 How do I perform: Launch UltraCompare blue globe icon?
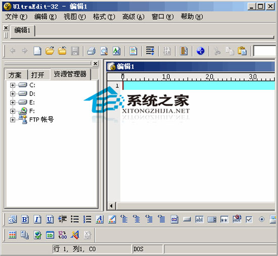(201, 51)
